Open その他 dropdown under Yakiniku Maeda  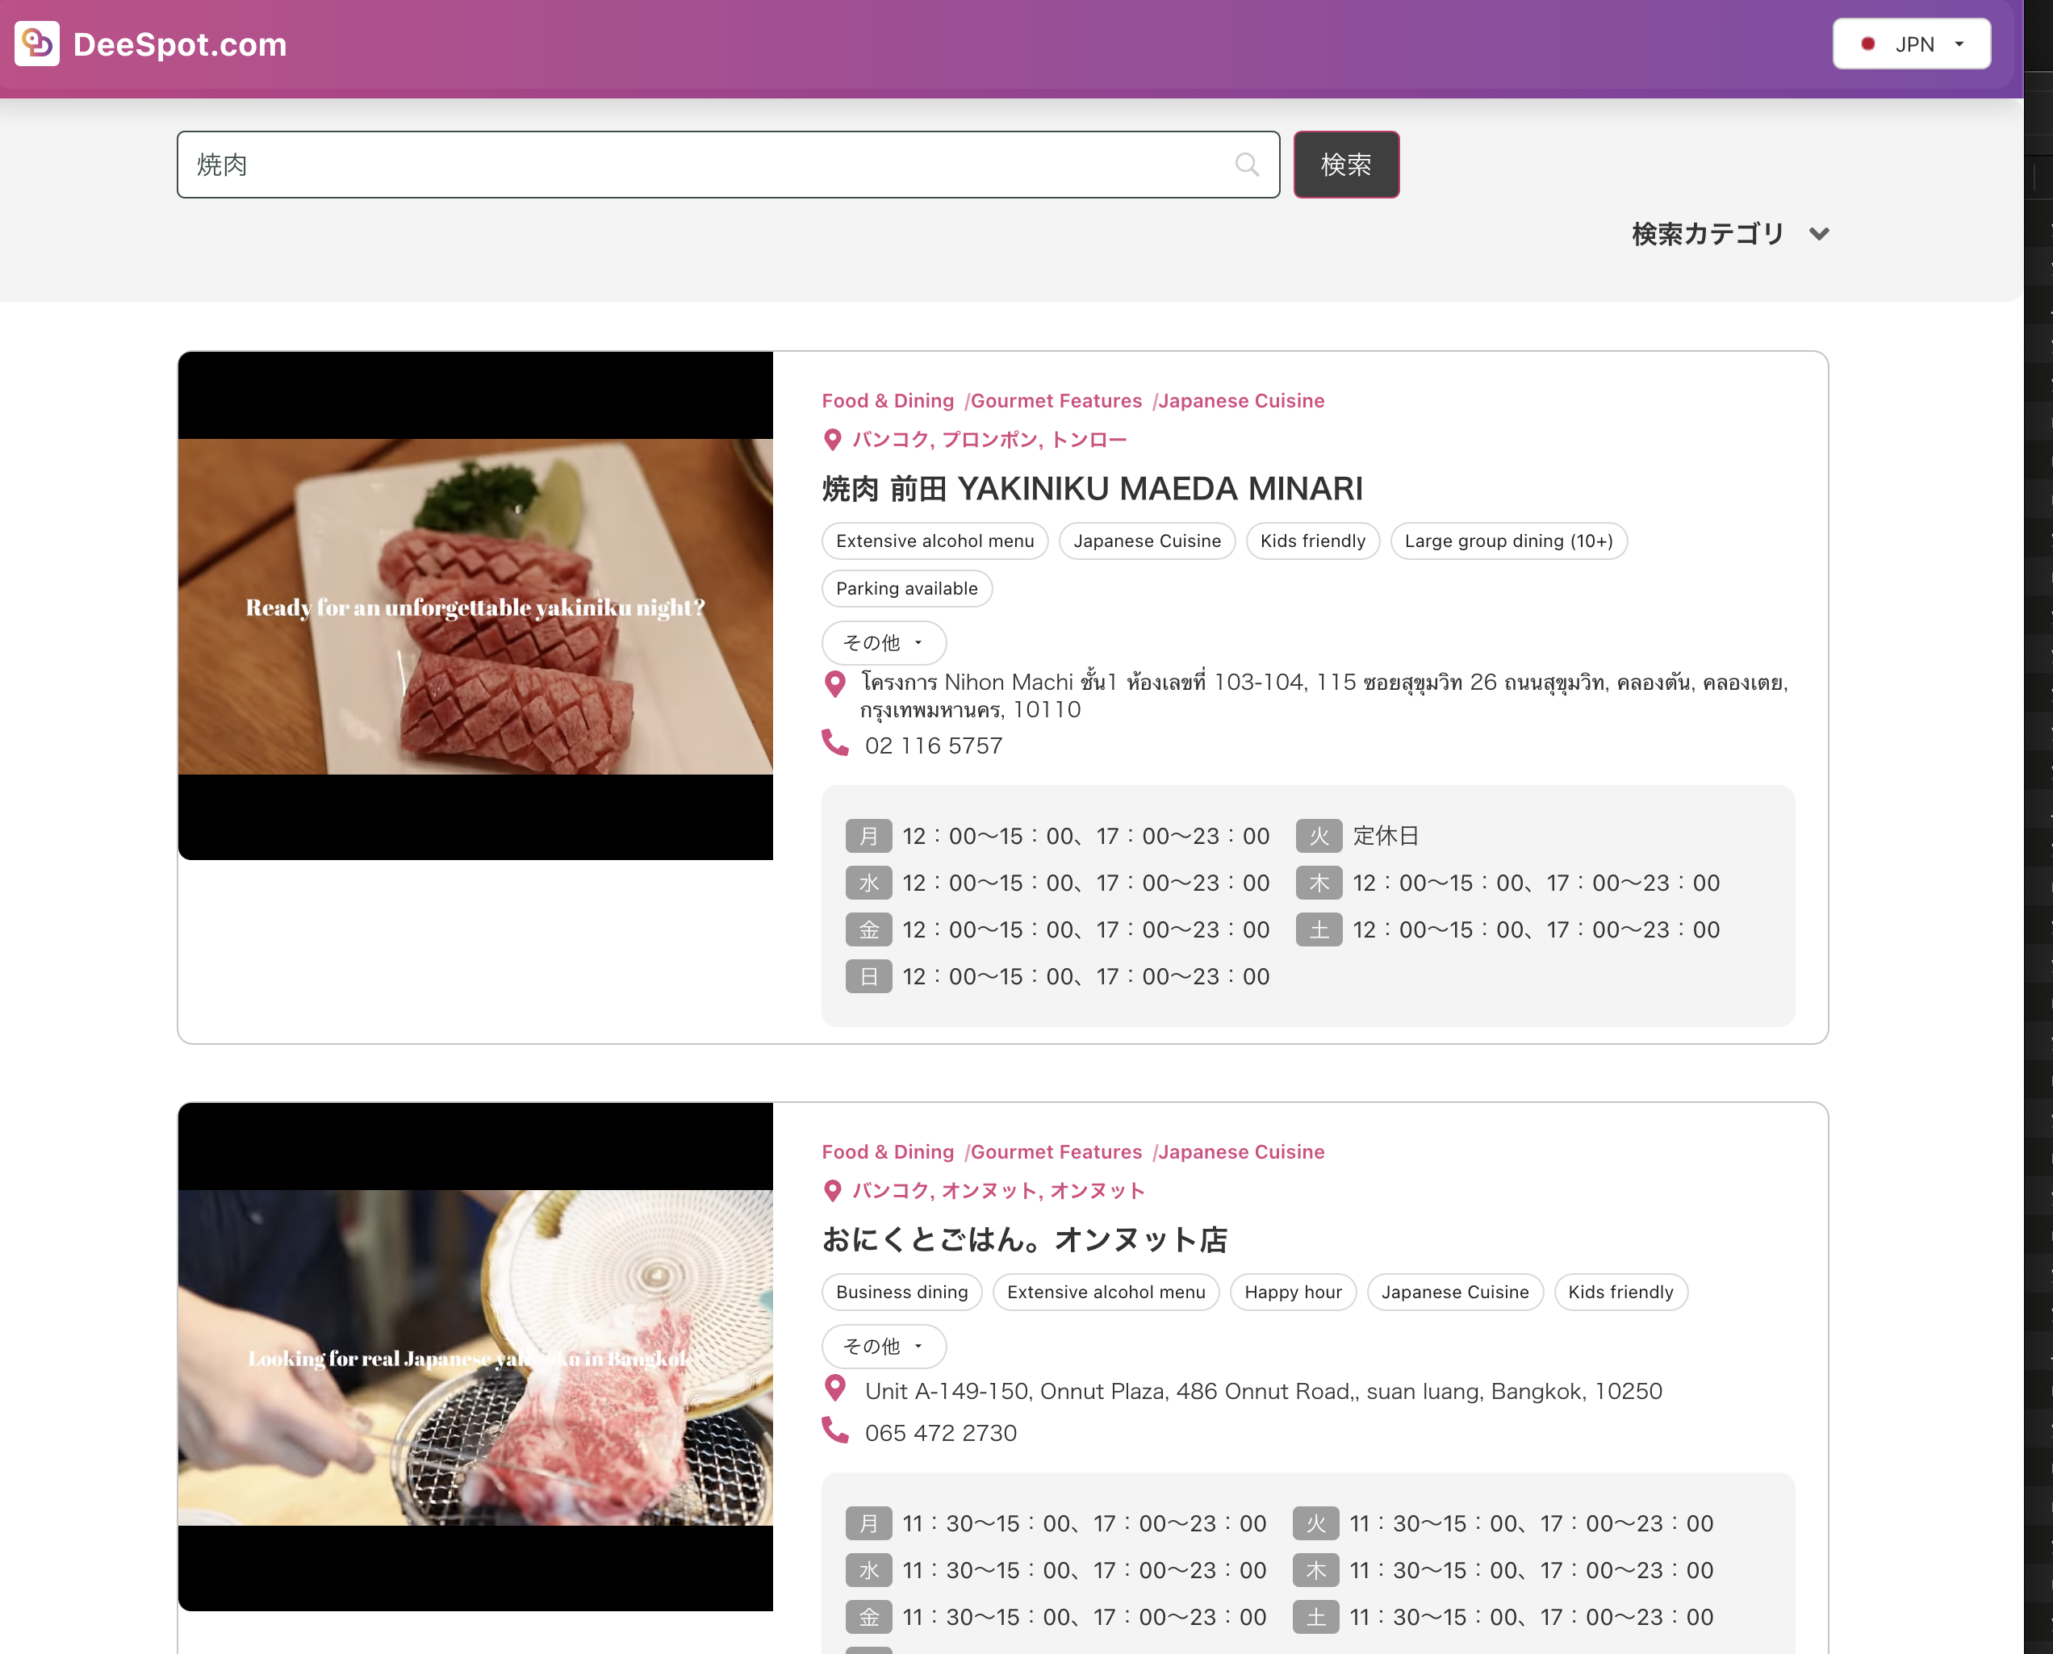[x=883, y=643]
